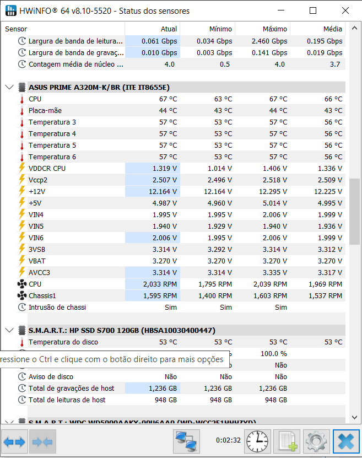This screenshot has width=362, height=458.
Task: Click the 0:02:32 elapsed time display
Action: 228,440
